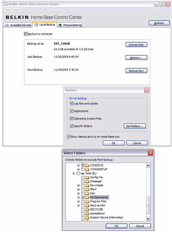Check the RECYCLER folder box
The height and width of the screenshot is (232, 172).
[x=83, y=209]
